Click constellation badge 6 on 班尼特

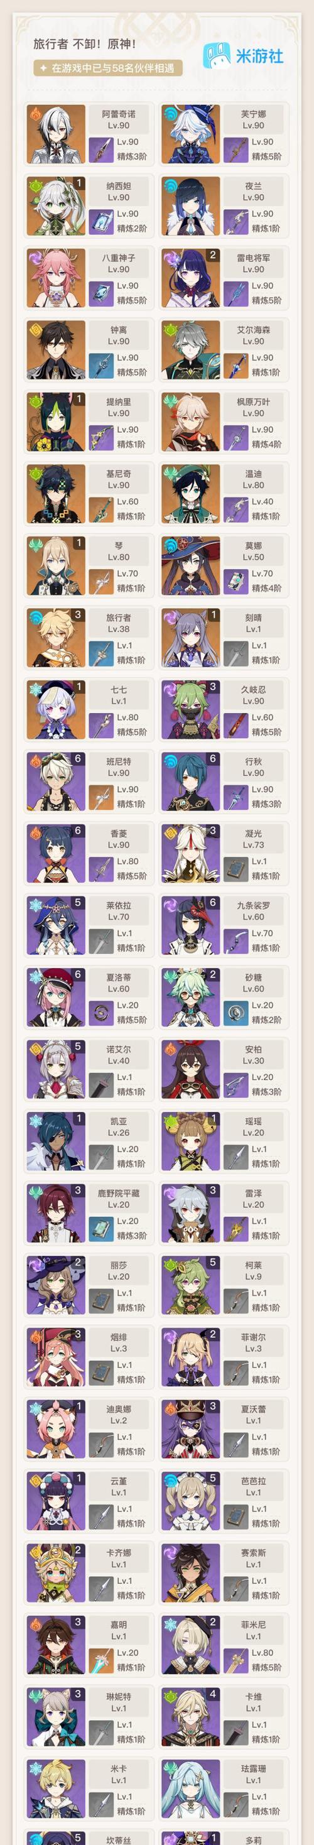click(x=78, y=758)
